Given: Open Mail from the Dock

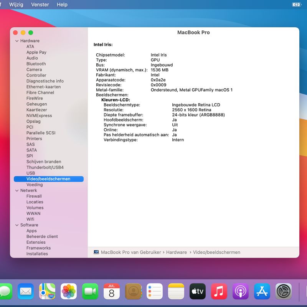Looking at the screenshot, I should tap(26, 291).
